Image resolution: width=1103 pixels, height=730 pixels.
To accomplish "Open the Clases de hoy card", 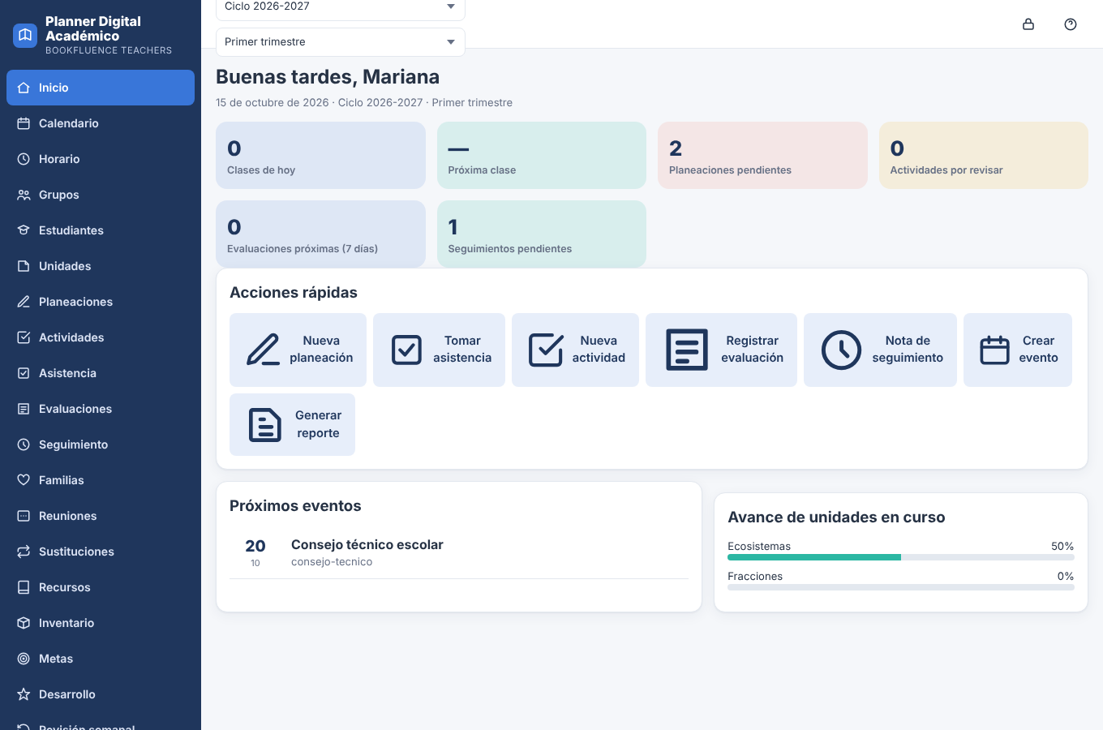I will pos(320,156).
